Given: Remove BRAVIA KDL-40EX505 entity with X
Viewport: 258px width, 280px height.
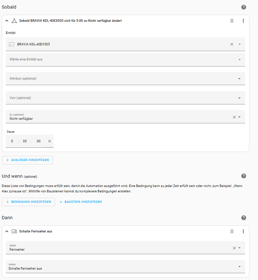Looking at the screenshot, I should click(232, 44).
